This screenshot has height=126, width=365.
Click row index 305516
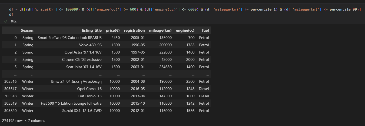pos(11,81)
